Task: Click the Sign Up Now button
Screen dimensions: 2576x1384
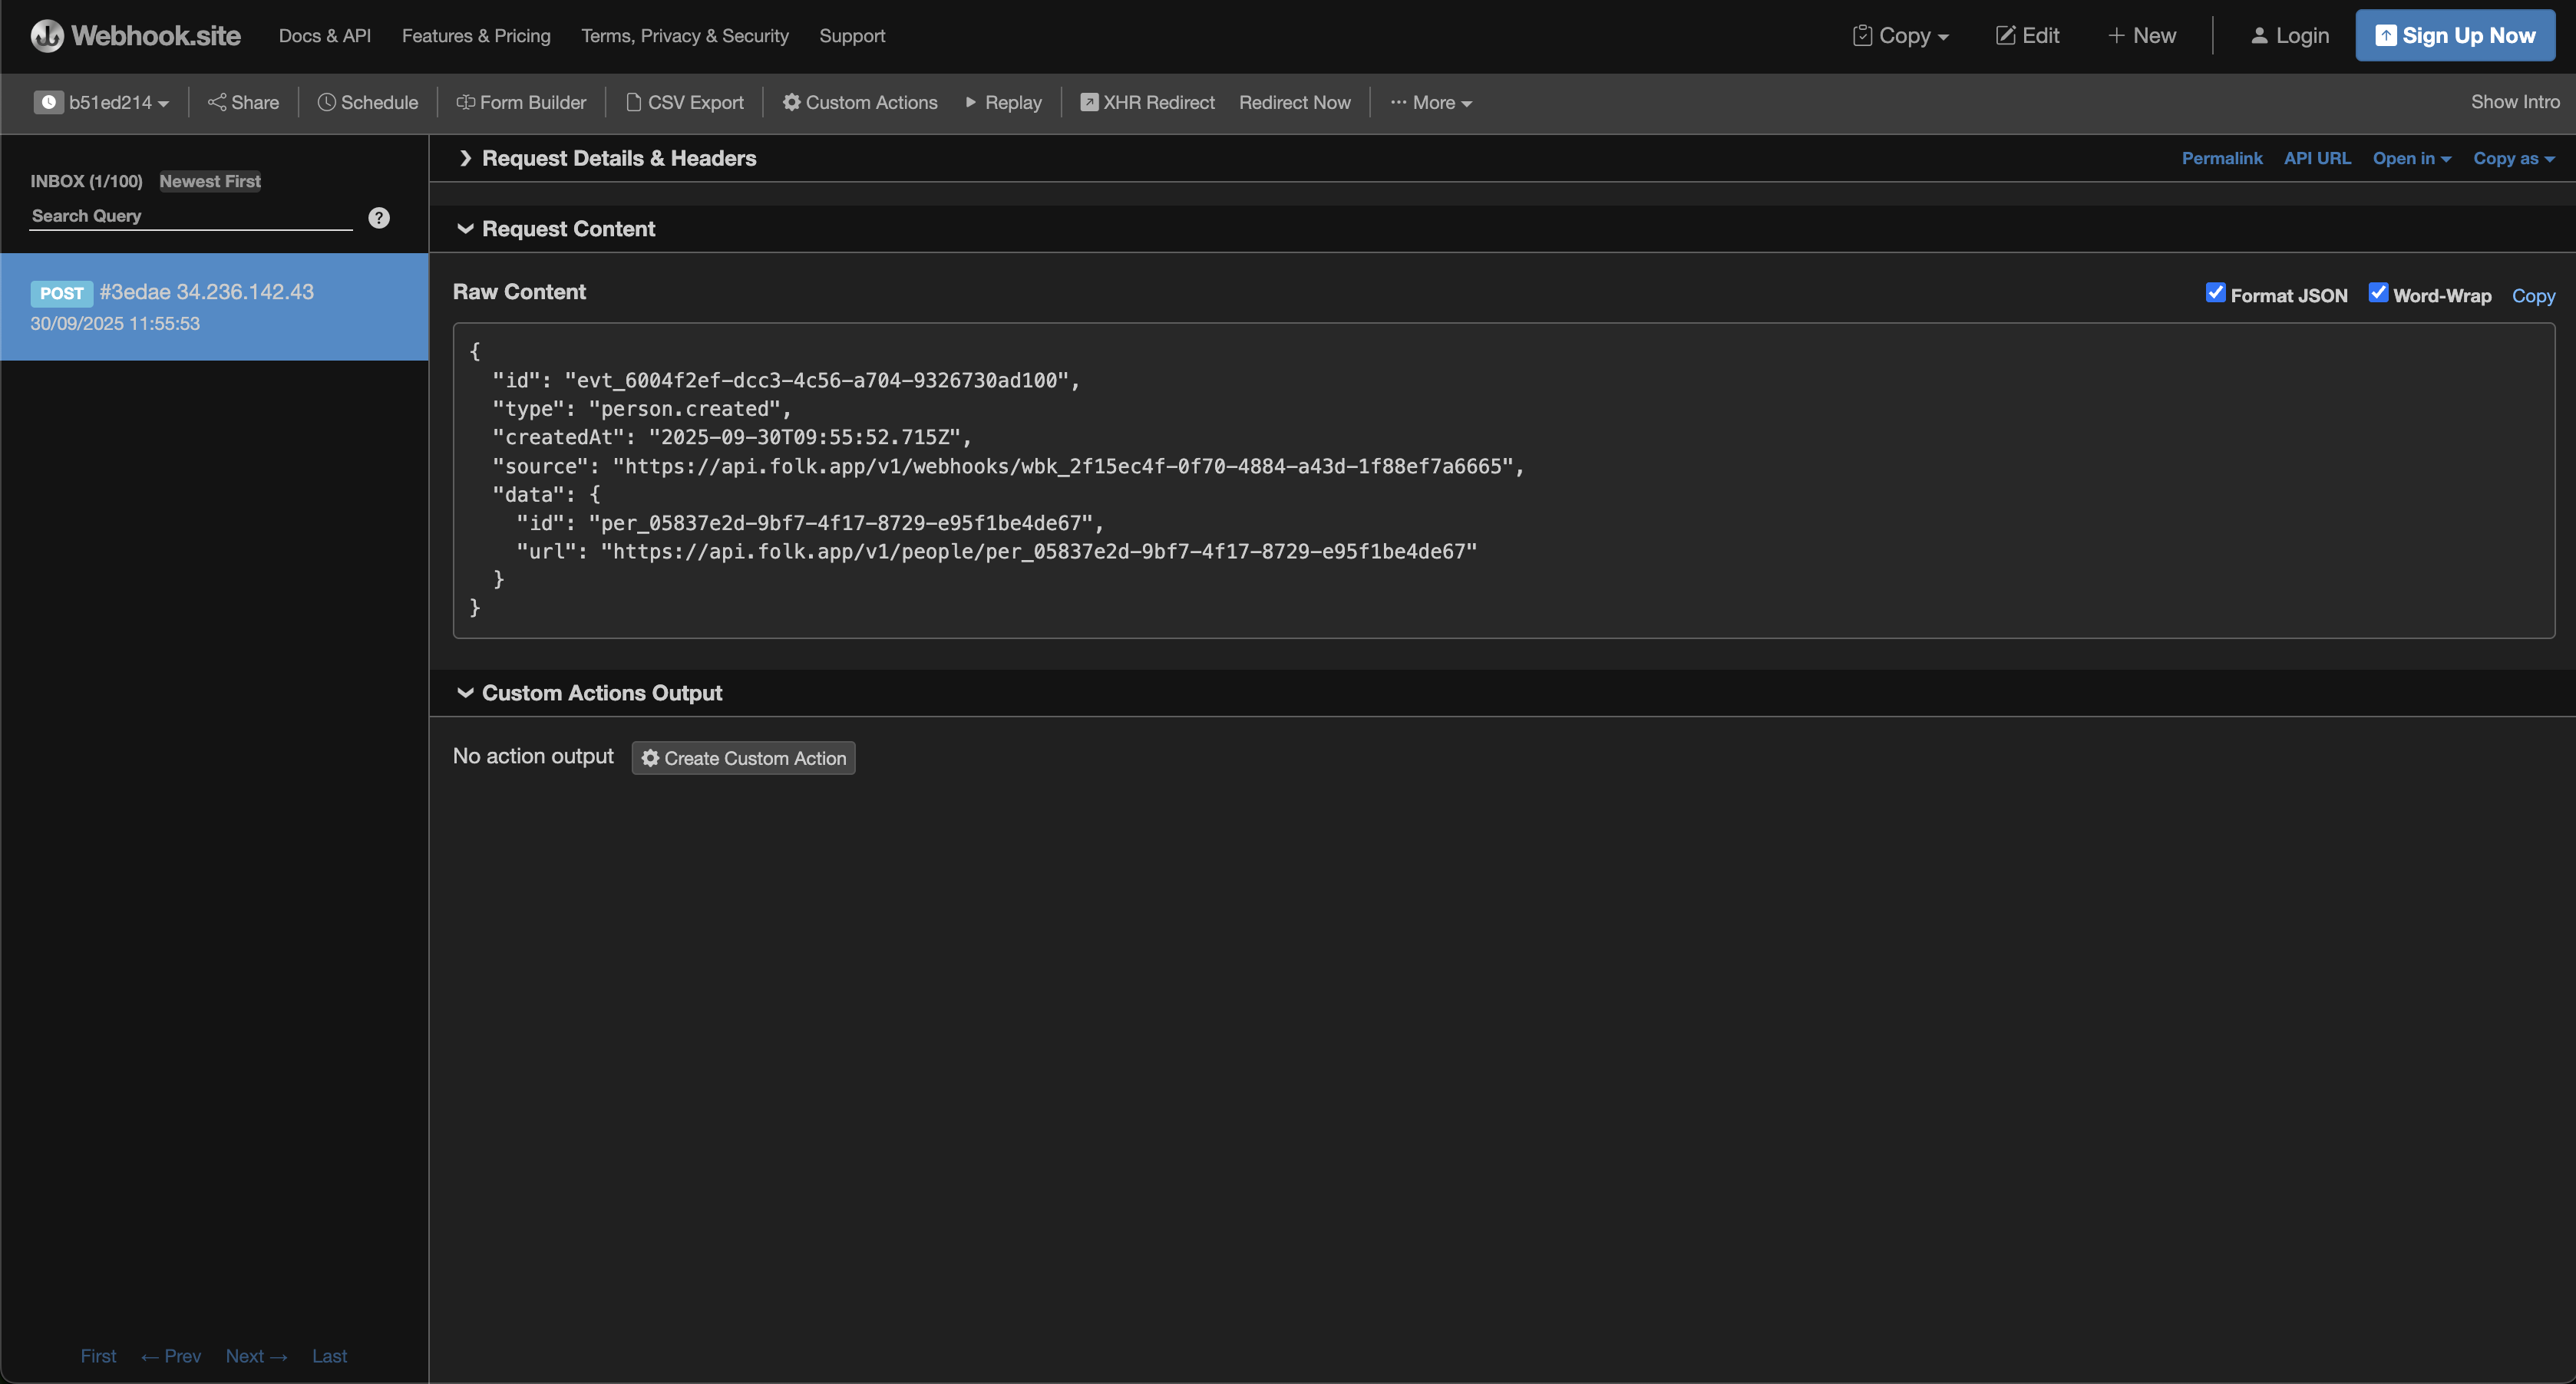Action: [x=2454, y=36]
